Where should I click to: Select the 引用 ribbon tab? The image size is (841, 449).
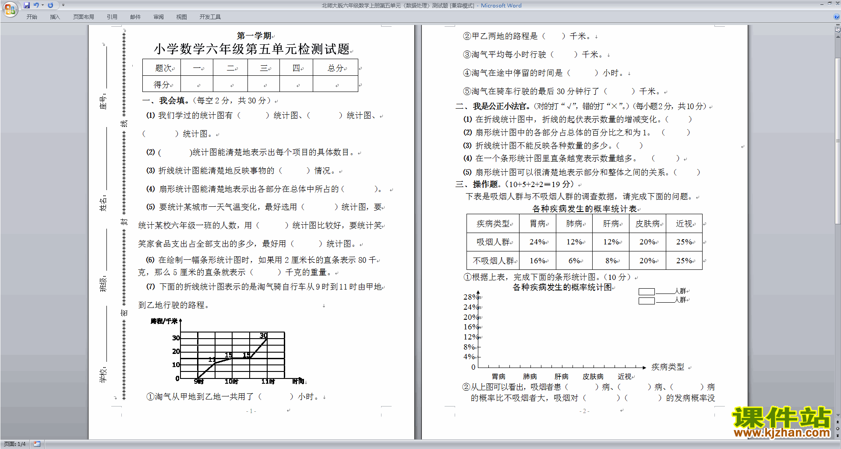click(112, 17)
